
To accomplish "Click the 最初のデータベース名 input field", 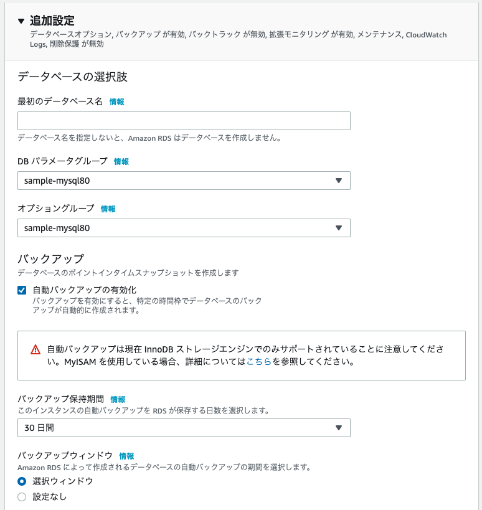I will (184, 121).
